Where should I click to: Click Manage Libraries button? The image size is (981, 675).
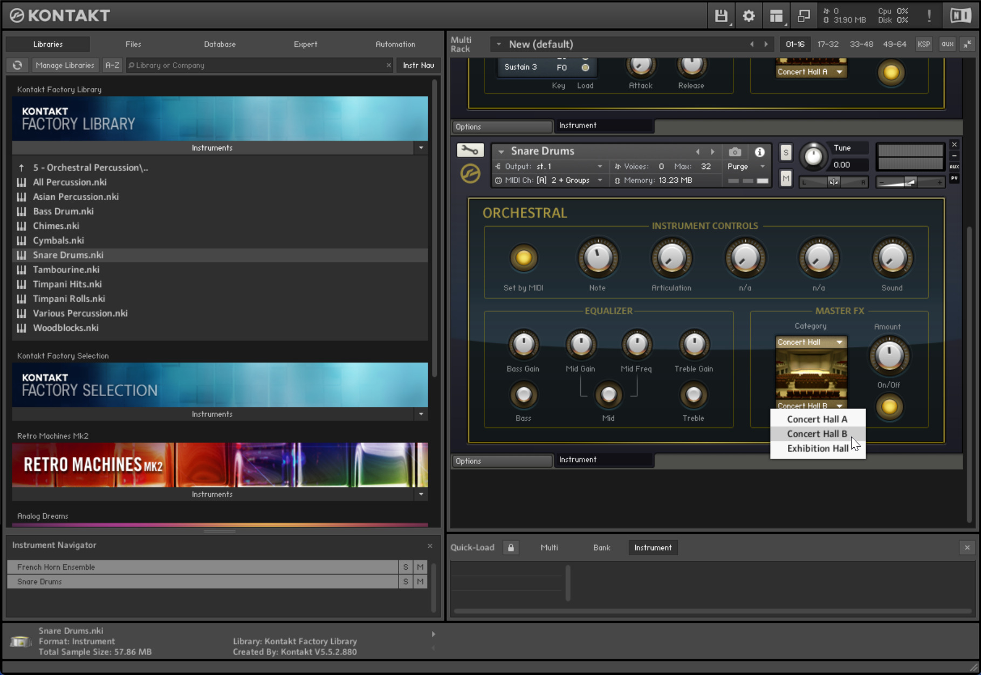click(65, 65)
